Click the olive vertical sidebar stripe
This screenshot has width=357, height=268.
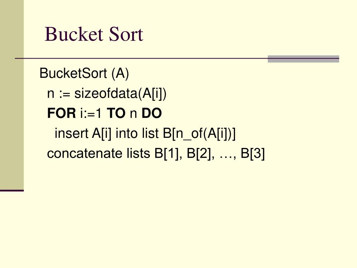point(12,95)
